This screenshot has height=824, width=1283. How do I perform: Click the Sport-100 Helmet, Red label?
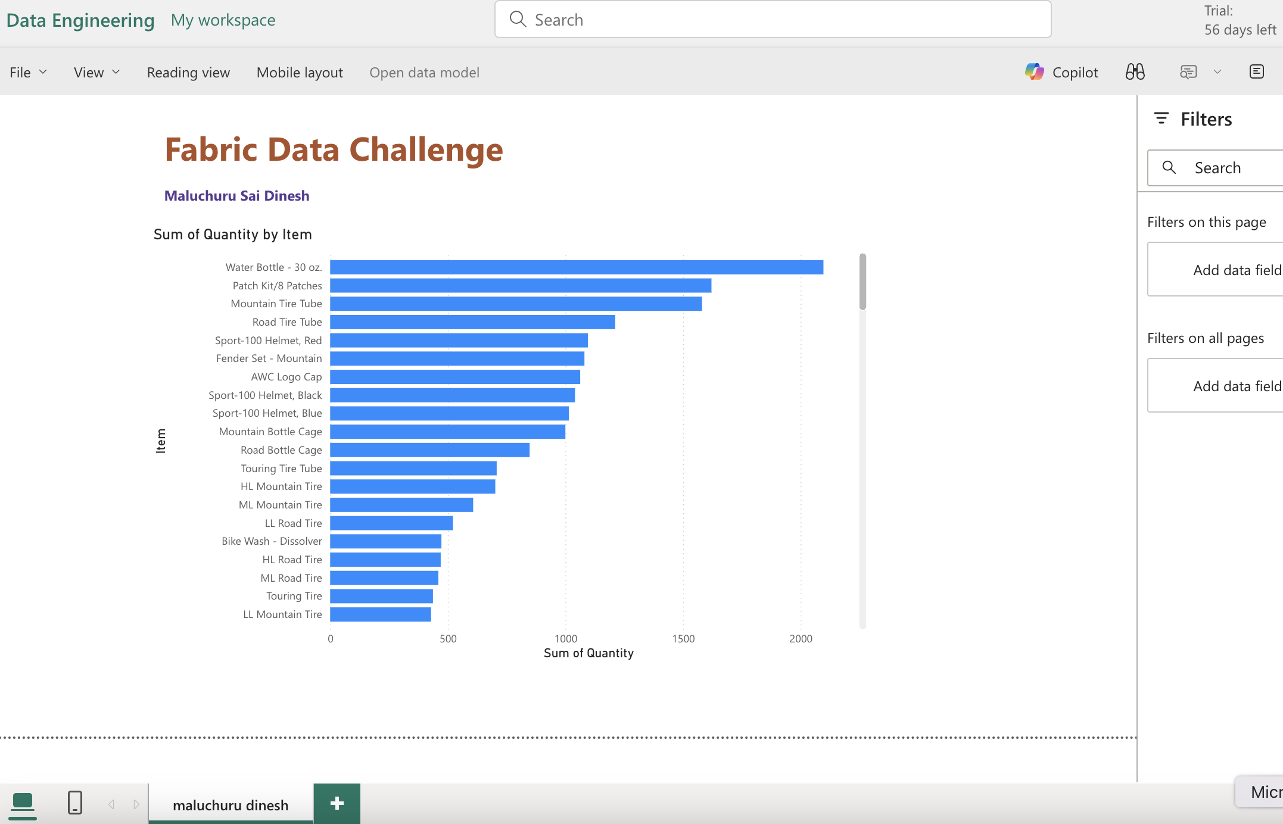click(x=268, y=341)
